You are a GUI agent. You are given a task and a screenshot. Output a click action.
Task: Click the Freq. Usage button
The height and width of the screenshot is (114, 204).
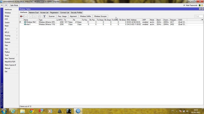62,16
